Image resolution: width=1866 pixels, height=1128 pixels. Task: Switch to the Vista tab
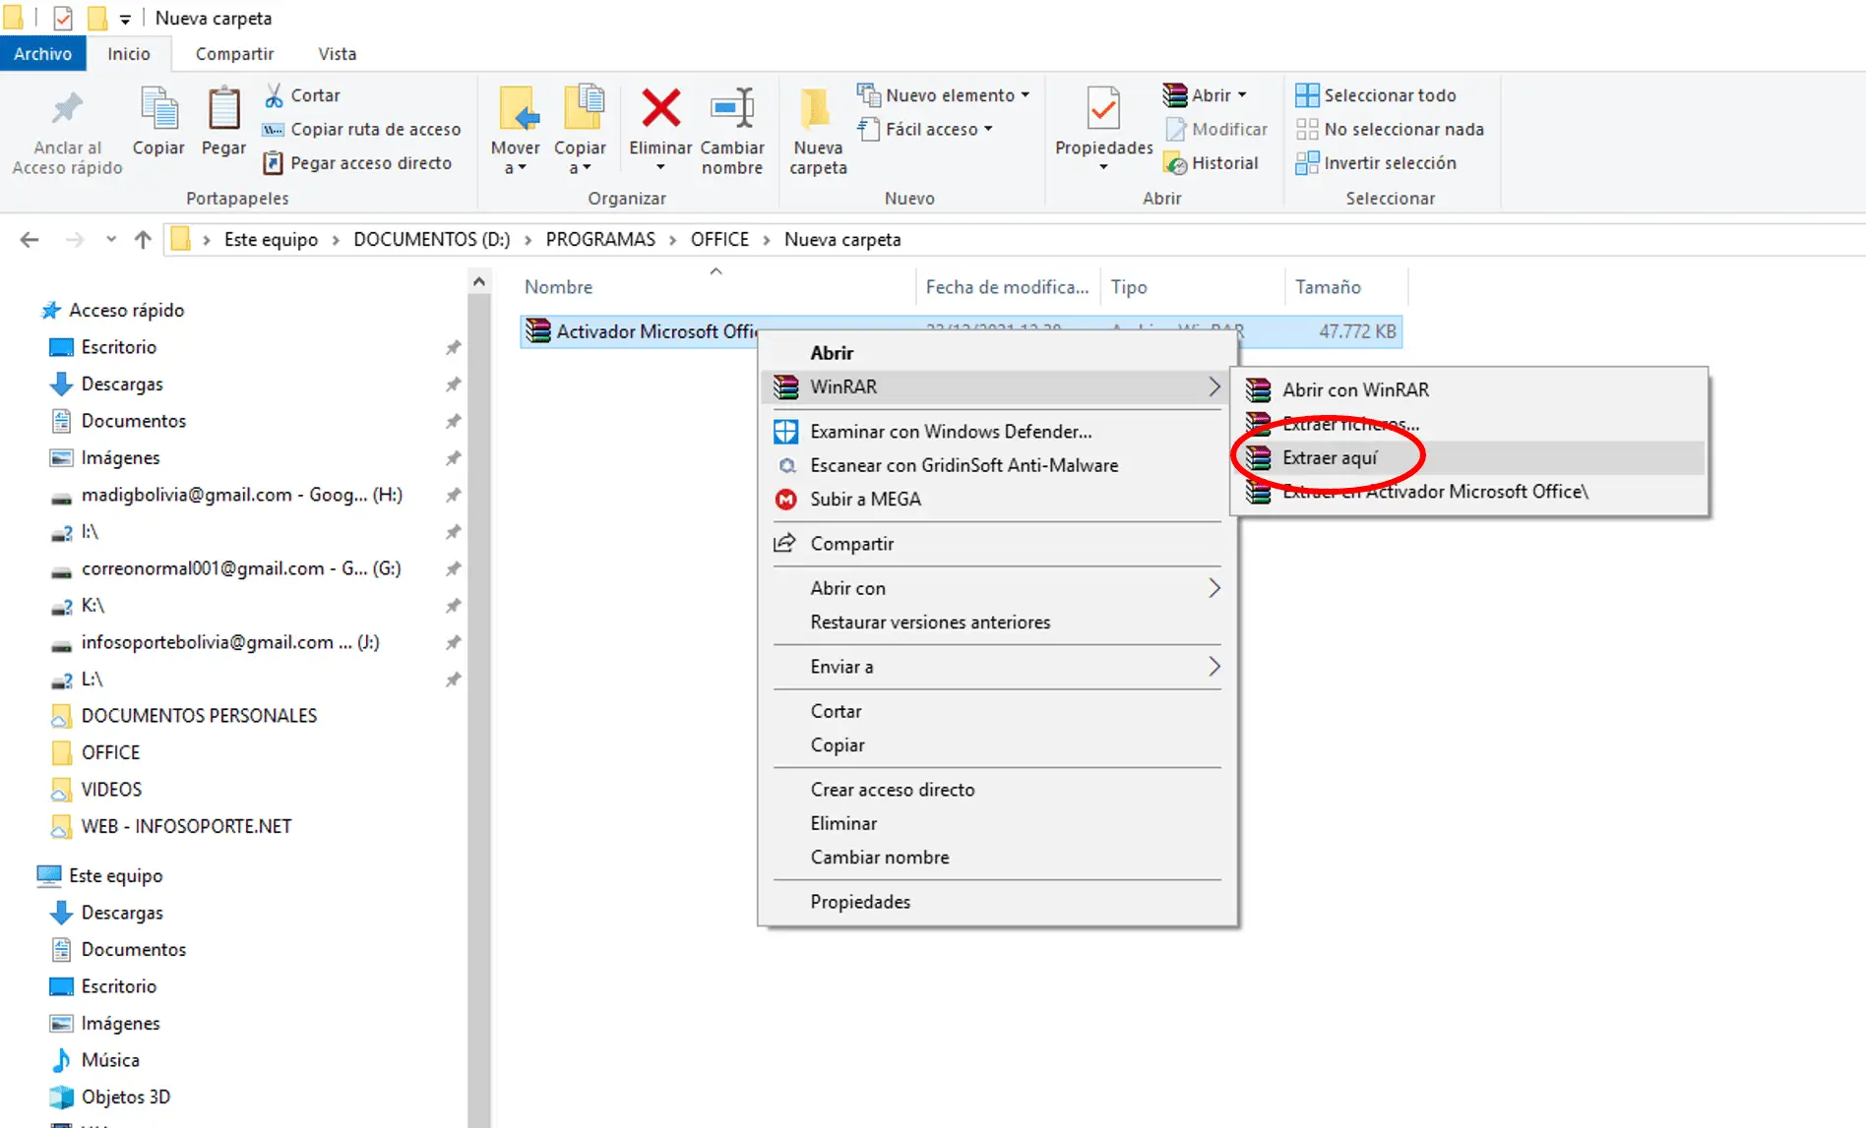click(x=337, y=54)
